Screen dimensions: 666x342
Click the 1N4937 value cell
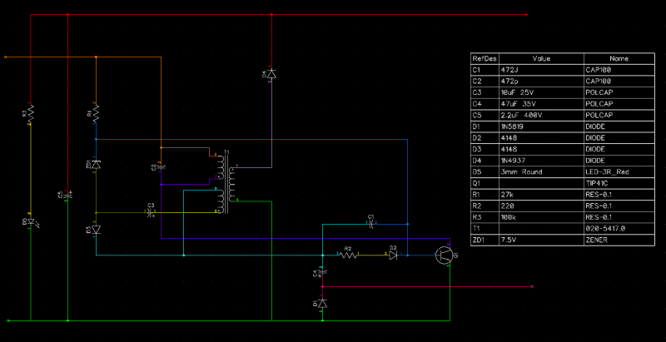click(x=542, y=161)
